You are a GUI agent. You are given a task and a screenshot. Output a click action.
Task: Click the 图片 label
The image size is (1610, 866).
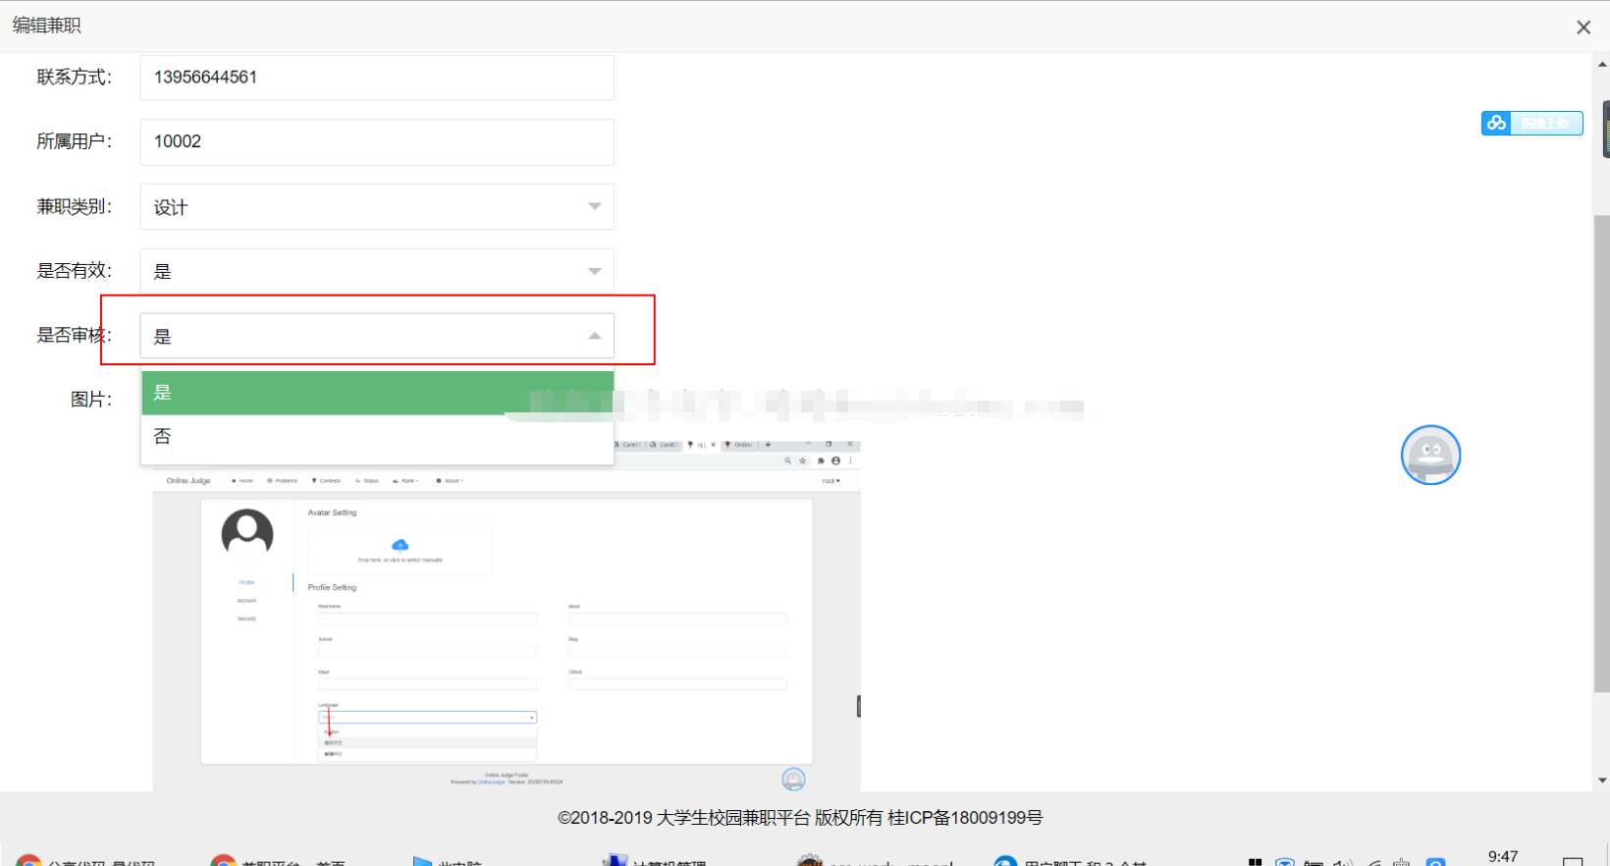91,400
